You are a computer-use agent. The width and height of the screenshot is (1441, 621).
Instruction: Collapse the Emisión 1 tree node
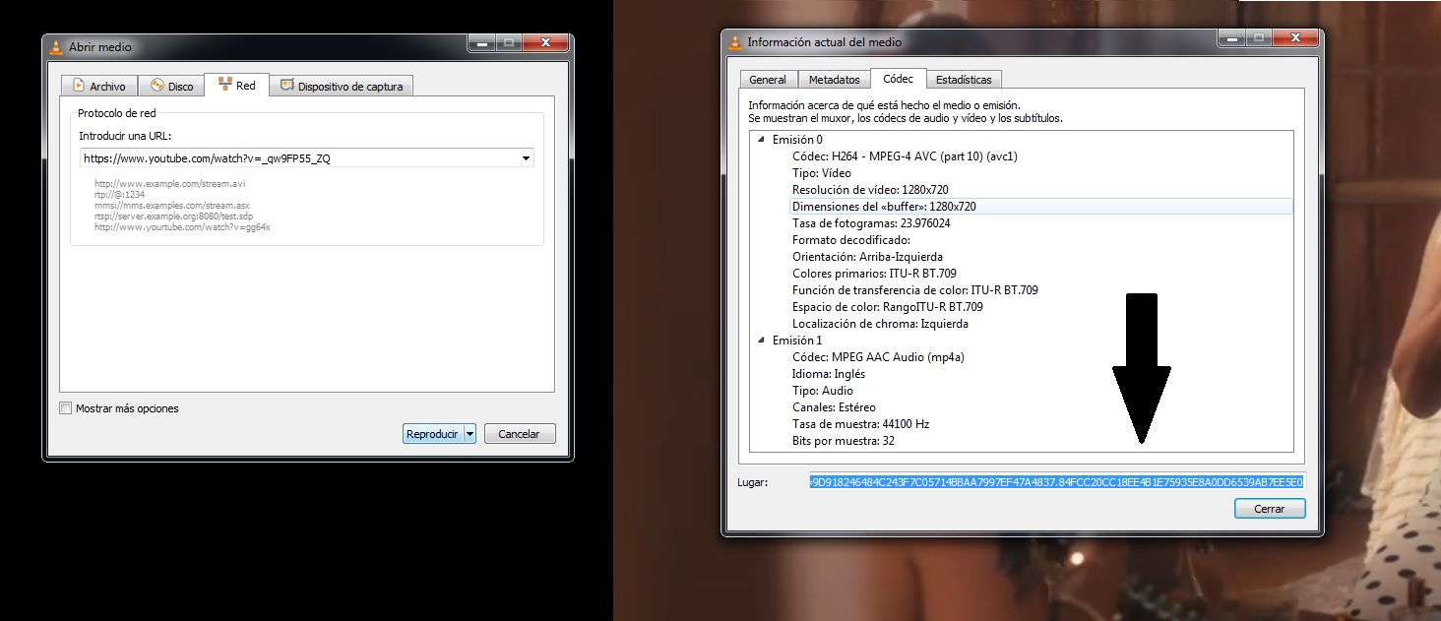click(x=761, y=341)
